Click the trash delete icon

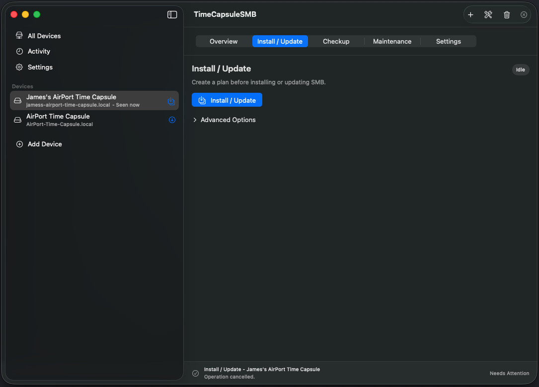(x=507, y=15)
